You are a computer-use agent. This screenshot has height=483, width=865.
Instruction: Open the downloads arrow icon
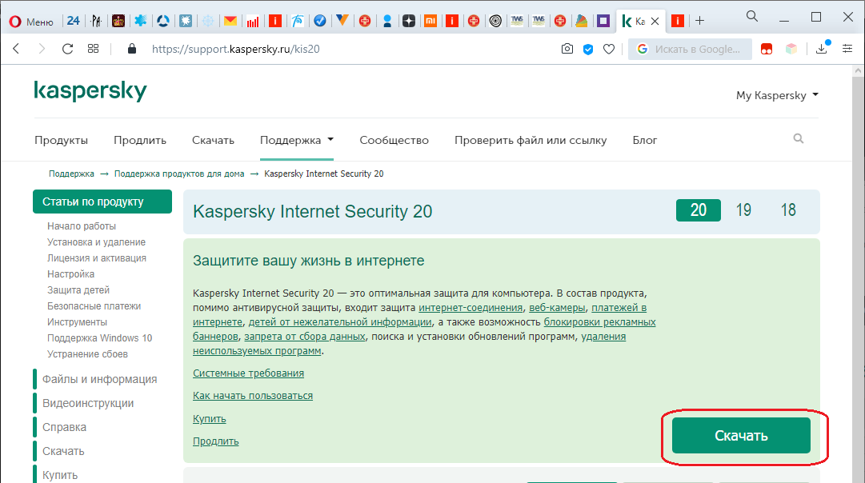point(822,49)
